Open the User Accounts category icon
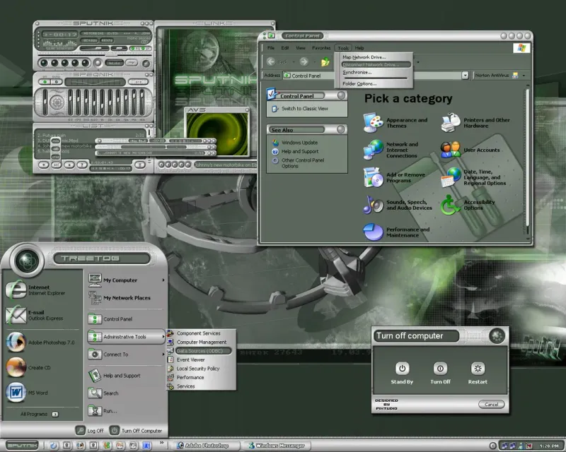Screen dimensions: 566x452 451,150
